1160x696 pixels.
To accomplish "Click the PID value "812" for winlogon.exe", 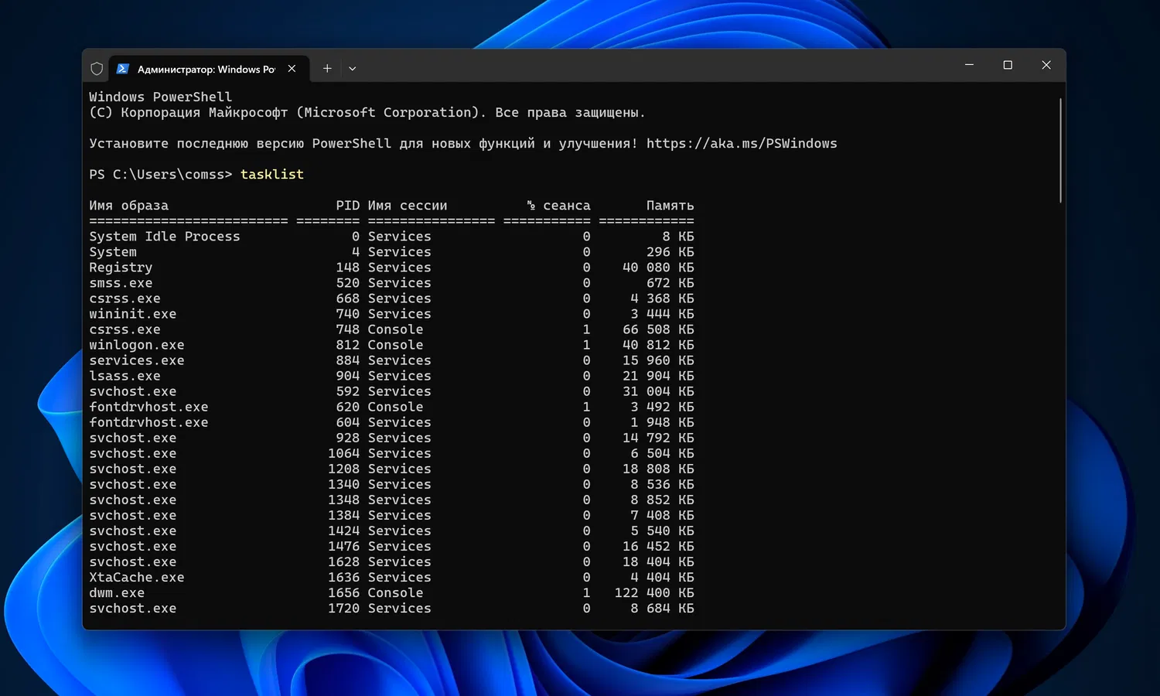I will click(x=347, y=345).
